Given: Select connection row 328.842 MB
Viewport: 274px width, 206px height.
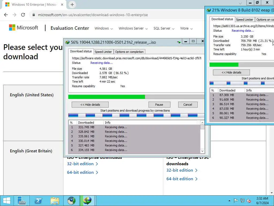Looking at the screenshot, I should 134,132.
